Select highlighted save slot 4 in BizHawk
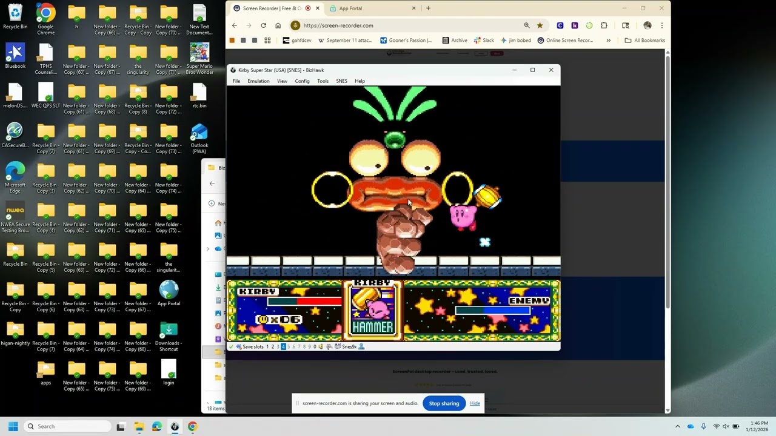 point(283,347)
